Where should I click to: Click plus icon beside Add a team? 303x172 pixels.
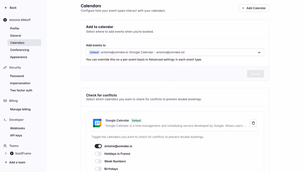(x=6, y=162)
